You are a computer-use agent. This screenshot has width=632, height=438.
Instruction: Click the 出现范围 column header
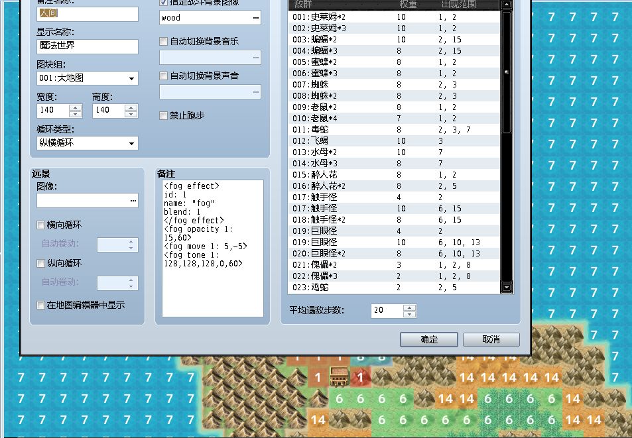459,5
